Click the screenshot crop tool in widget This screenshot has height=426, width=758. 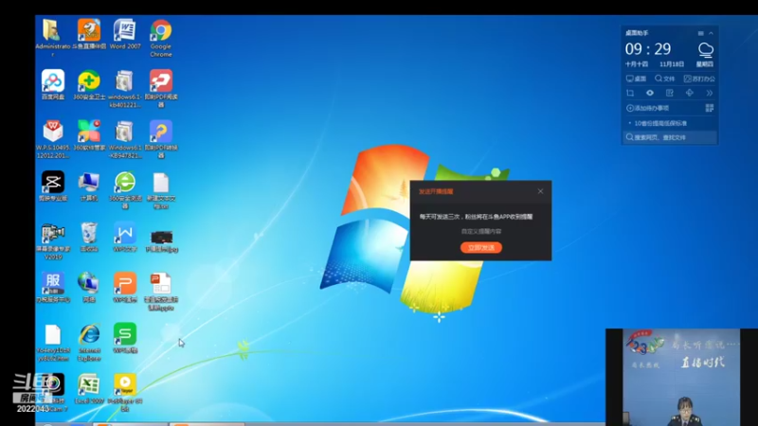click(x=630, y=93)
